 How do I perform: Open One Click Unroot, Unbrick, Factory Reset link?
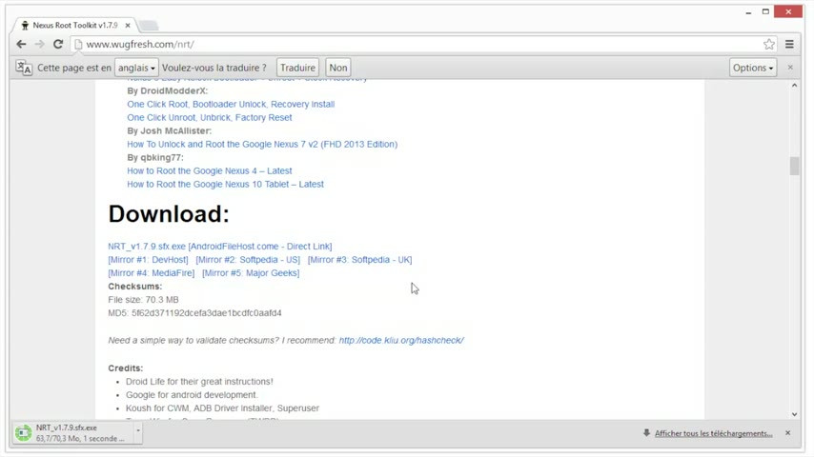209,118
